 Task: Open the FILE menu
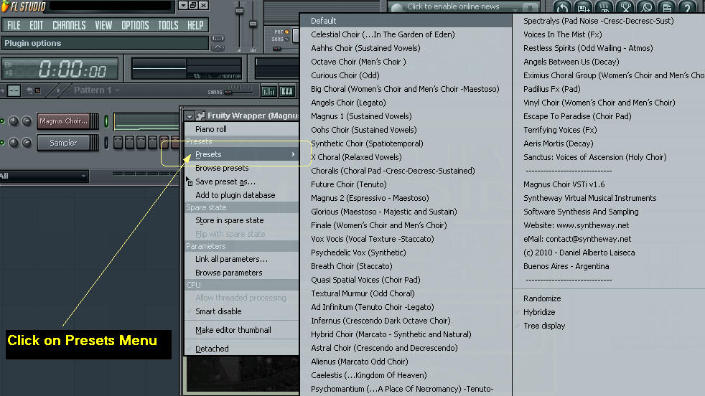(x=14, y=25)
